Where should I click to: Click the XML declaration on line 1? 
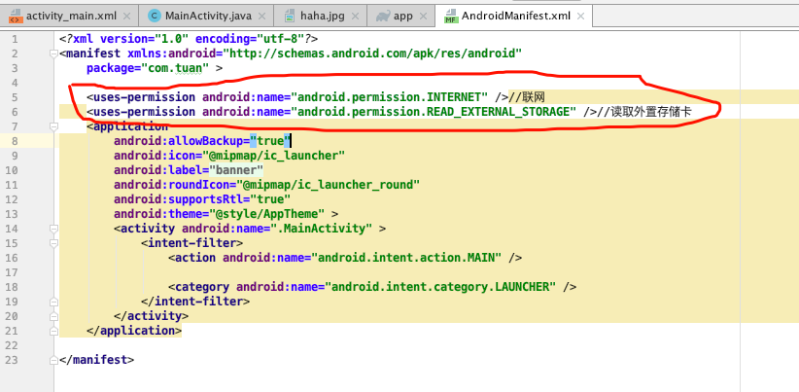tap(189, 39)
